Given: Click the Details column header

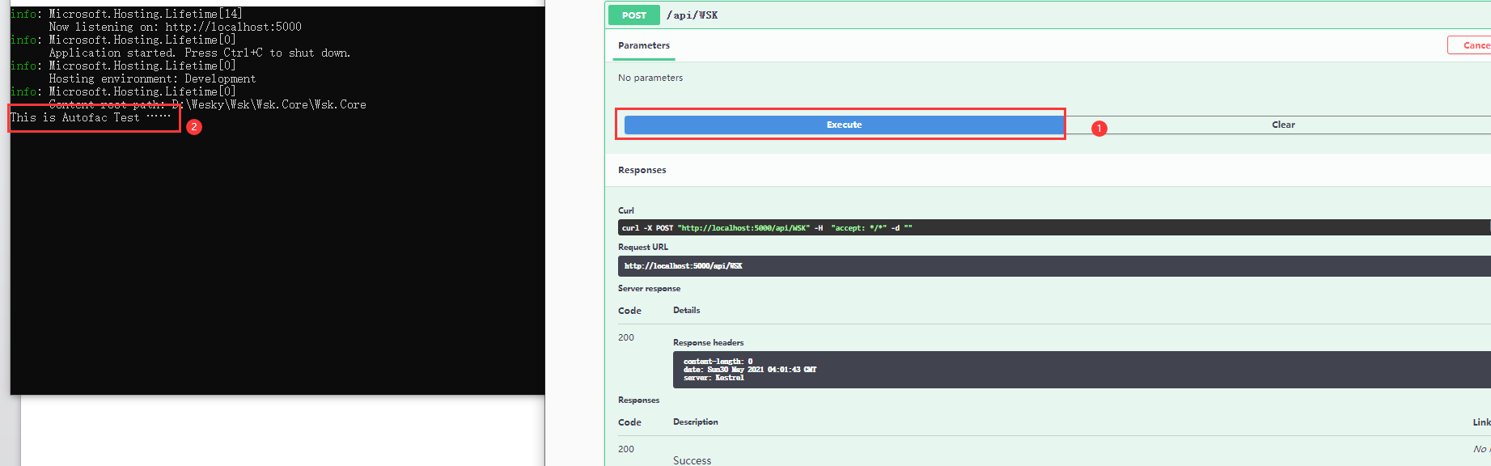Looking at the screenshot, I should click(687, 310).
